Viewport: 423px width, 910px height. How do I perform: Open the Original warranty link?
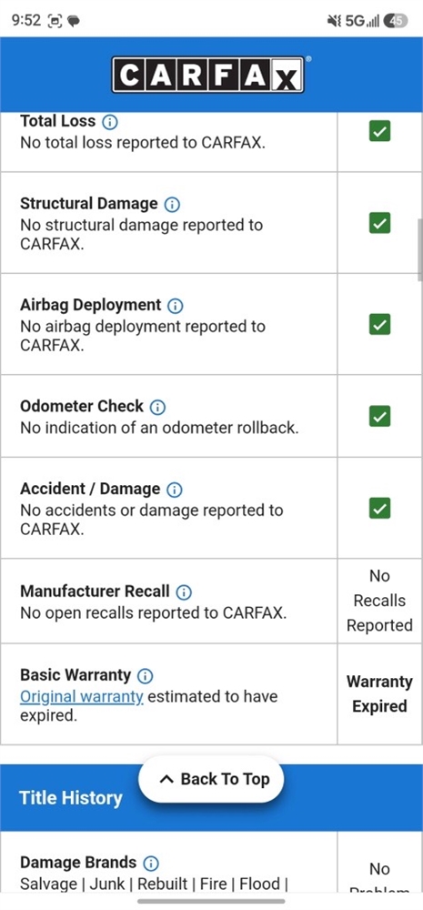(81, 696)
